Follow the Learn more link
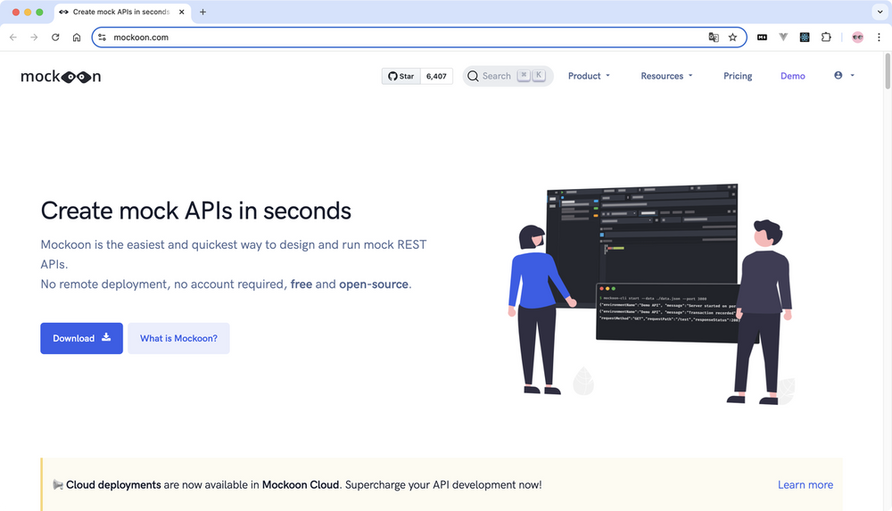 tap(805, 485)
